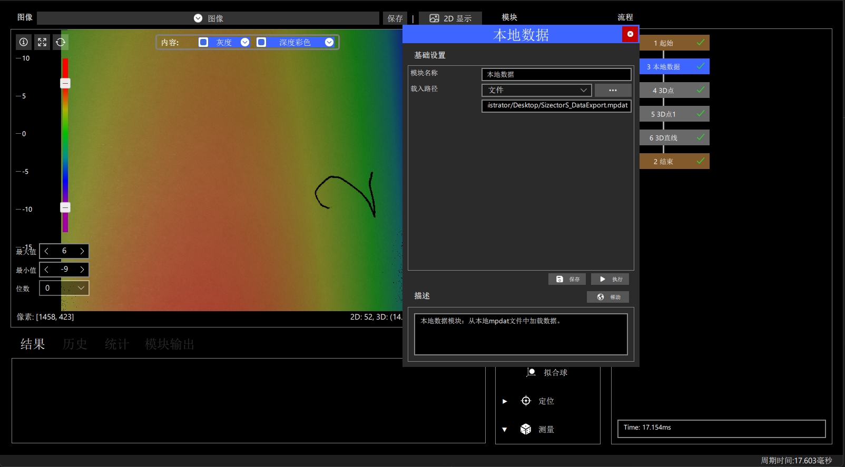This screenshot has width=845, height=467.
Task: Switch to the 模块输出 module output tab
Action: 170,344
